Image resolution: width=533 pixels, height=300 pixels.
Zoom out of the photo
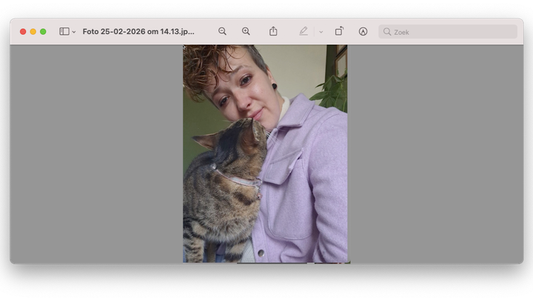click(x=222, y=31)
